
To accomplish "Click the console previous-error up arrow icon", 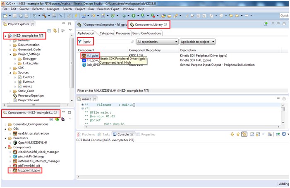I will [x=238, y=134].
